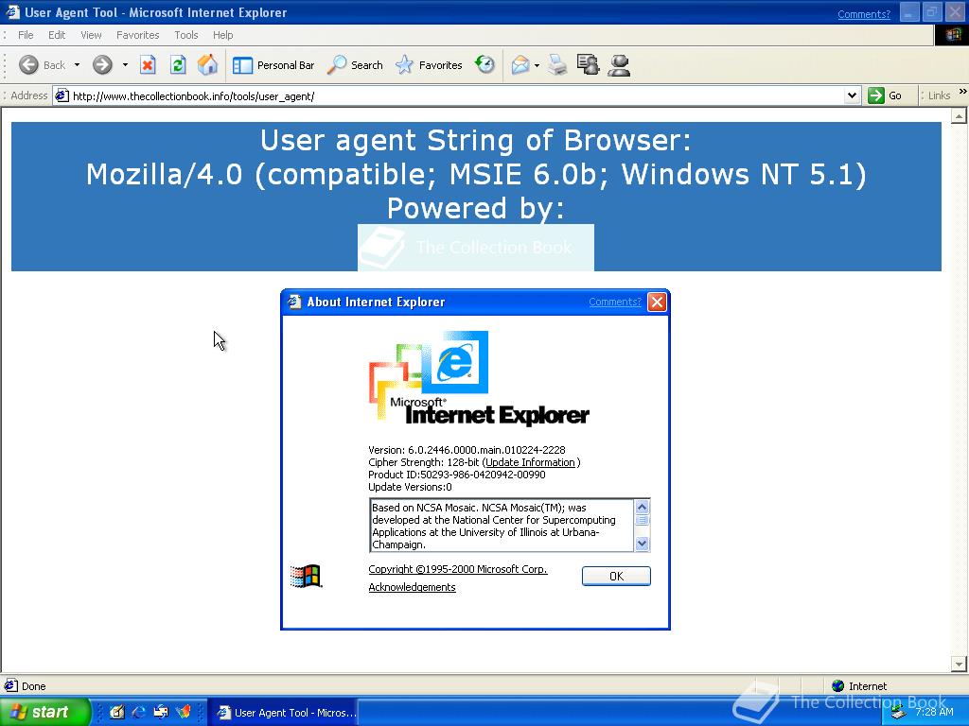
Task: Open the Favorites toolbar button
Action: [x=429, y=65]
